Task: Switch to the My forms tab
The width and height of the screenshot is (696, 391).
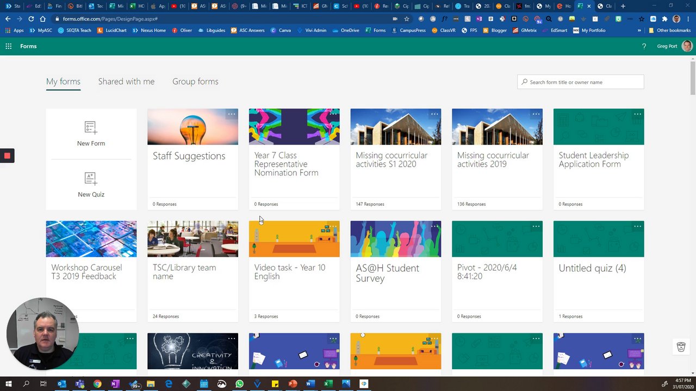Action: click(63, 81)
